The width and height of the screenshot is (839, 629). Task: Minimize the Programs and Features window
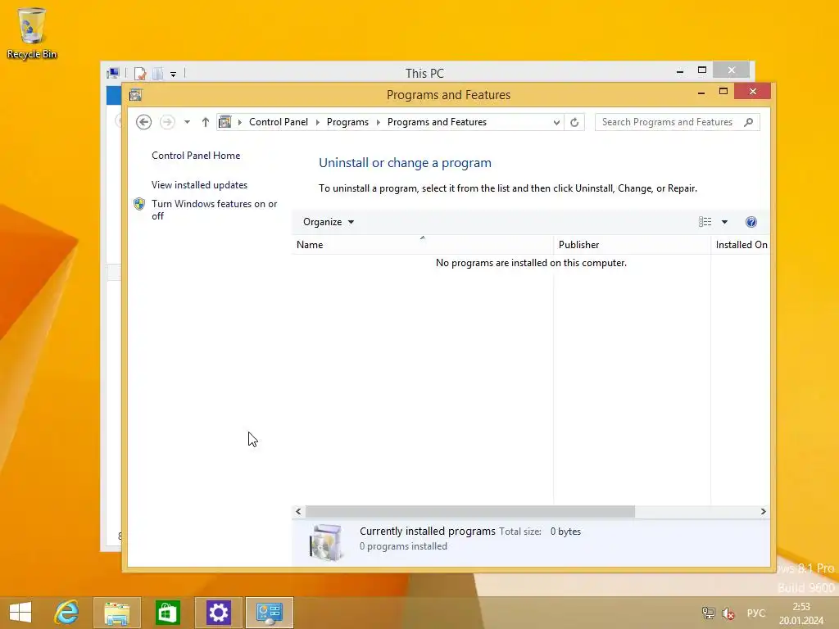pos(701,93)
